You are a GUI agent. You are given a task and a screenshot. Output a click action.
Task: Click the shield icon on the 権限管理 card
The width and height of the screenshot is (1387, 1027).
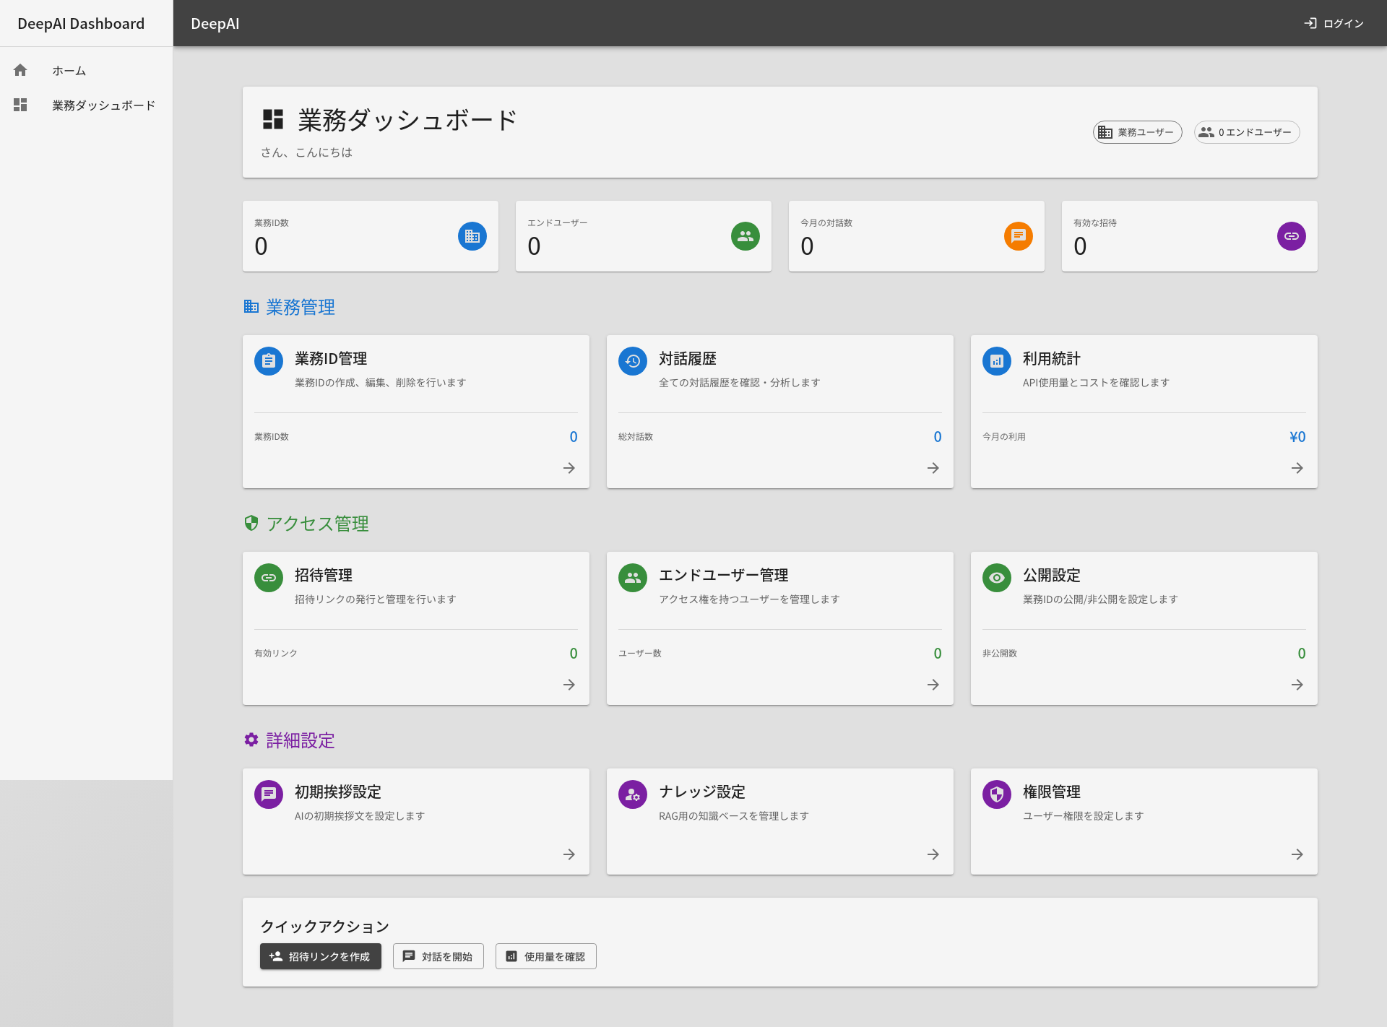pyautogui.click(x=997, y=794)
